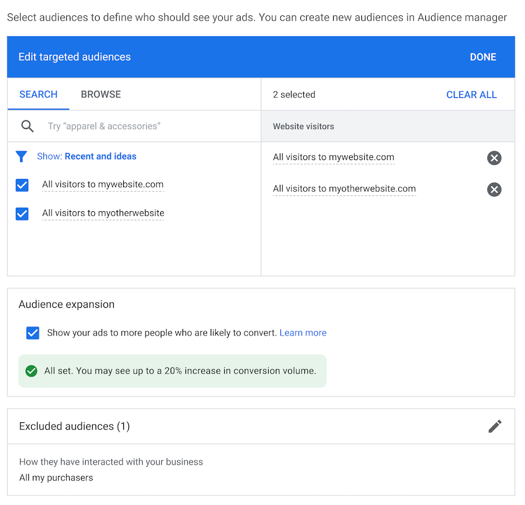Uncheck All visitors to mywebsite.com checkbox
525x505 pixels.
point(22,185)
